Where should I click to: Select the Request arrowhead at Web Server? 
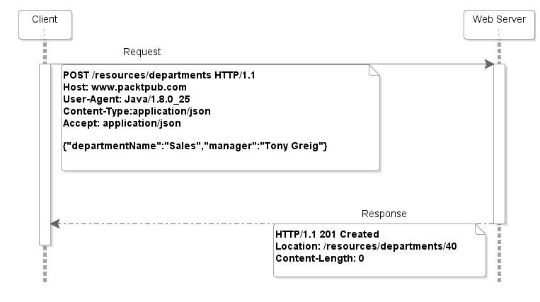click(488, 64)
